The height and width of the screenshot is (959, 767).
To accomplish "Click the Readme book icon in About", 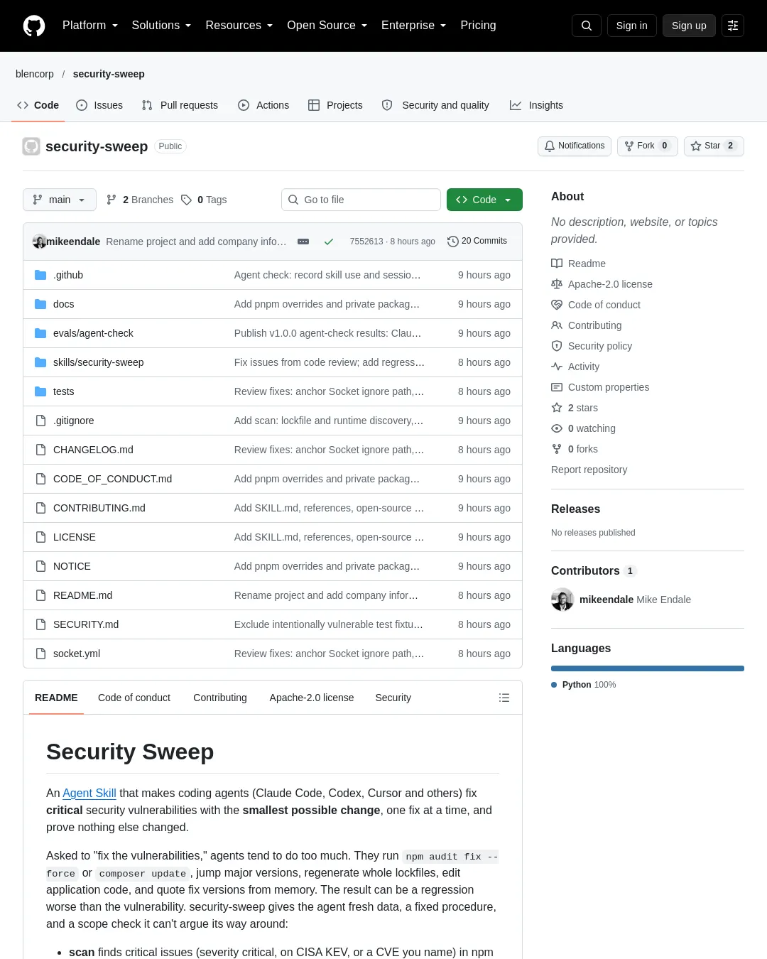I will click(557, 264).
